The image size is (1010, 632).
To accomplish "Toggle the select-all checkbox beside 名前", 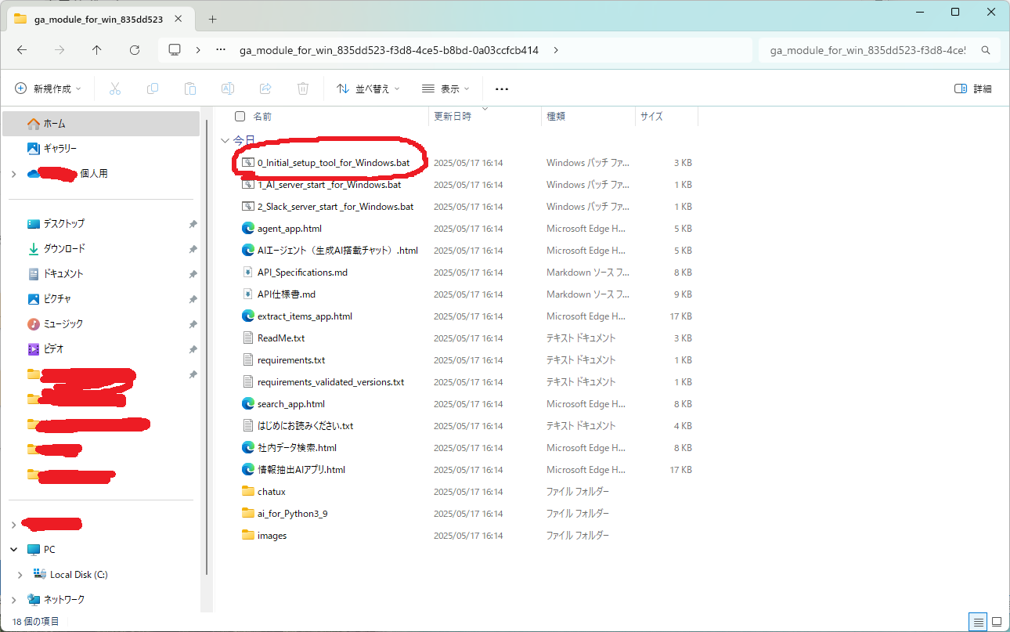I will [240, 116].
